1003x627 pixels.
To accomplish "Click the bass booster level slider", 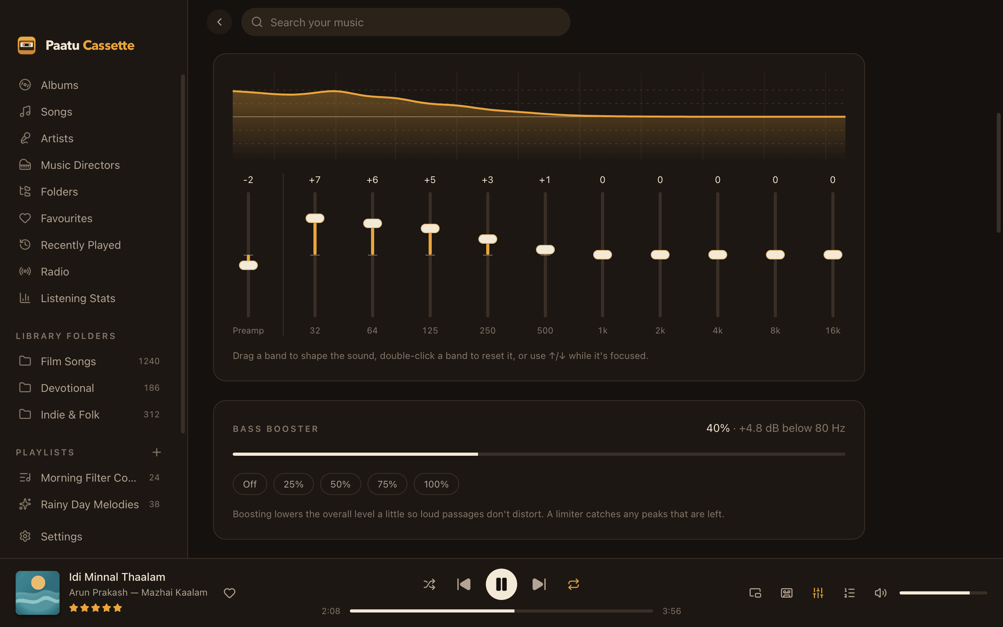I will pyautogui.click(x=539, y=454).
